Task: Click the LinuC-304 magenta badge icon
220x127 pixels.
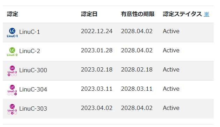Action: coord(12,90)
